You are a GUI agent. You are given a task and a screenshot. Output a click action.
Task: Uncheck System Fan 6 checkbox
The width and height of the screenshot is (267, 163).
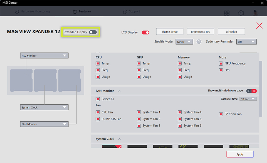click(x=180, y=126)
